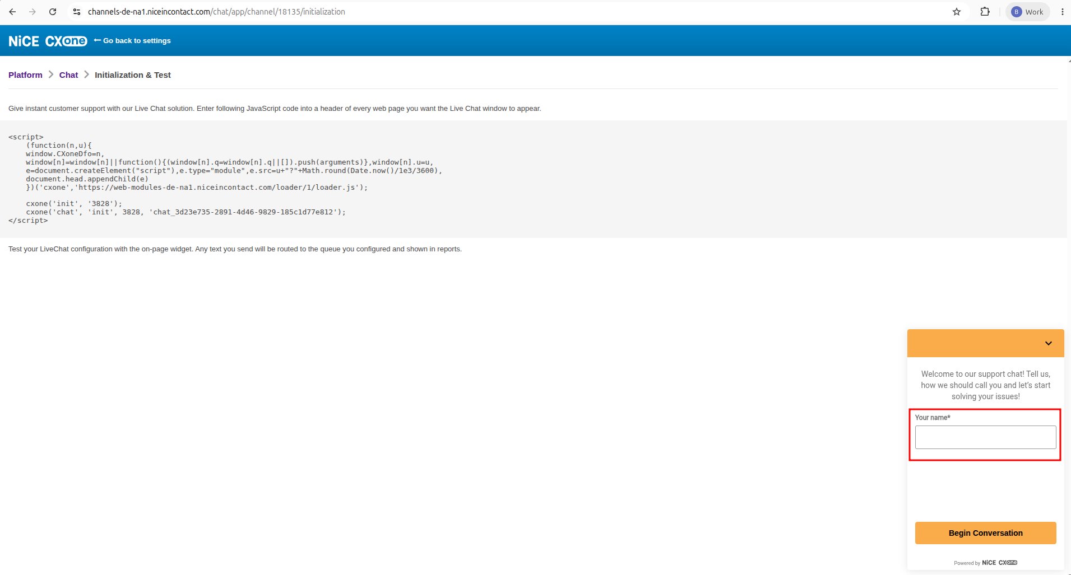
Task: Click the browser address bar URL
Action: [x=216, y=12]
